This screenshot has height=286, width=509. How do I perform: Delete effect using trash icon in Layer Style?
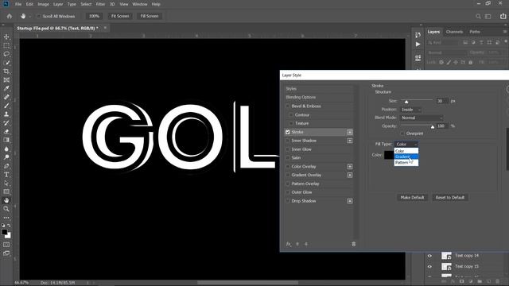[x=353, y=244]
